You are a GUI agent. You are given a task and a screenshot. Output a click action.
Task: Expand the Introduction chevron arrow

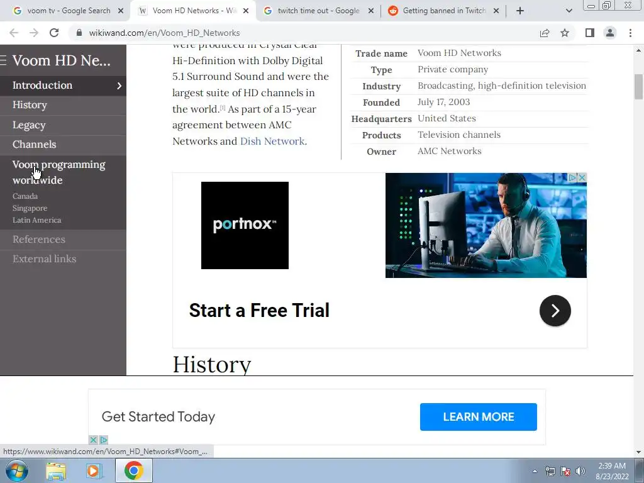pyautogui.click(x=119, y=86)
